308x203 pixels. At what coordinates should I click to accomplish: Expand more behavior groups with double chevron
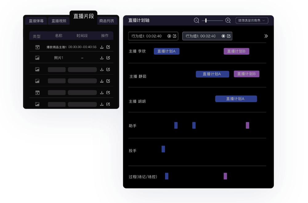click(x=266, y=36)
